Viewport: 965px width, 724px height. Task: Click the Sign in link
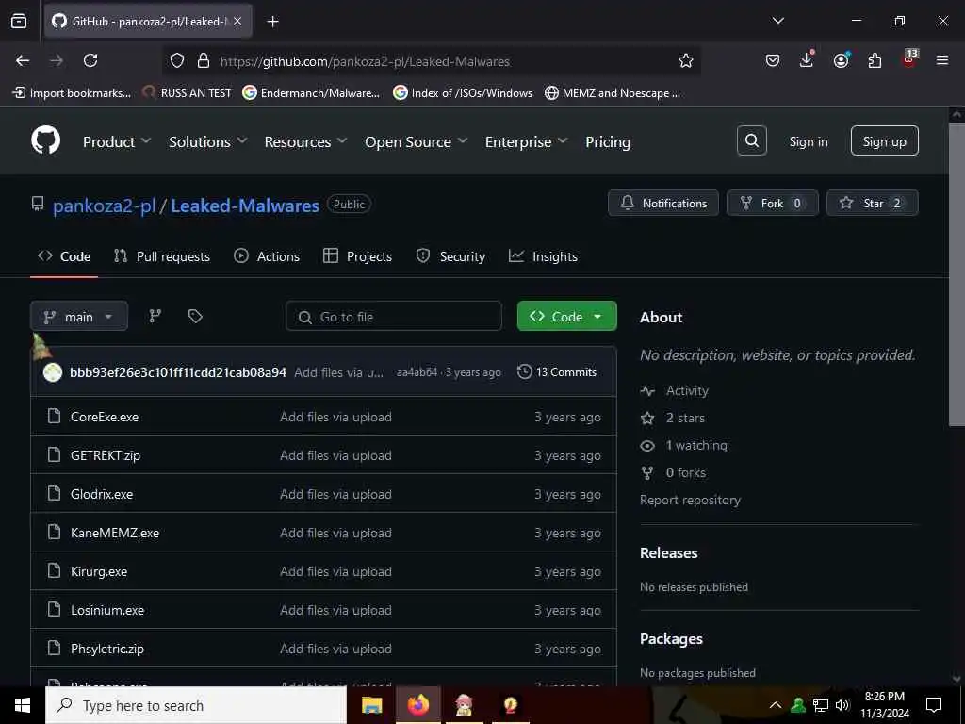pos(808,141)
